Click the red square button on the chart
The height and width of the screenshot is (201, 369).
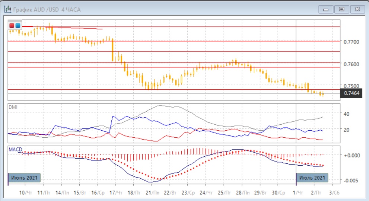pyautogui.click(x=12, y=25)
